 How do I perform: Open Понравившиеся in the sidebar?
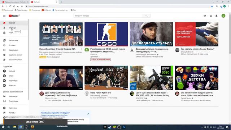[x=14, y=60]
